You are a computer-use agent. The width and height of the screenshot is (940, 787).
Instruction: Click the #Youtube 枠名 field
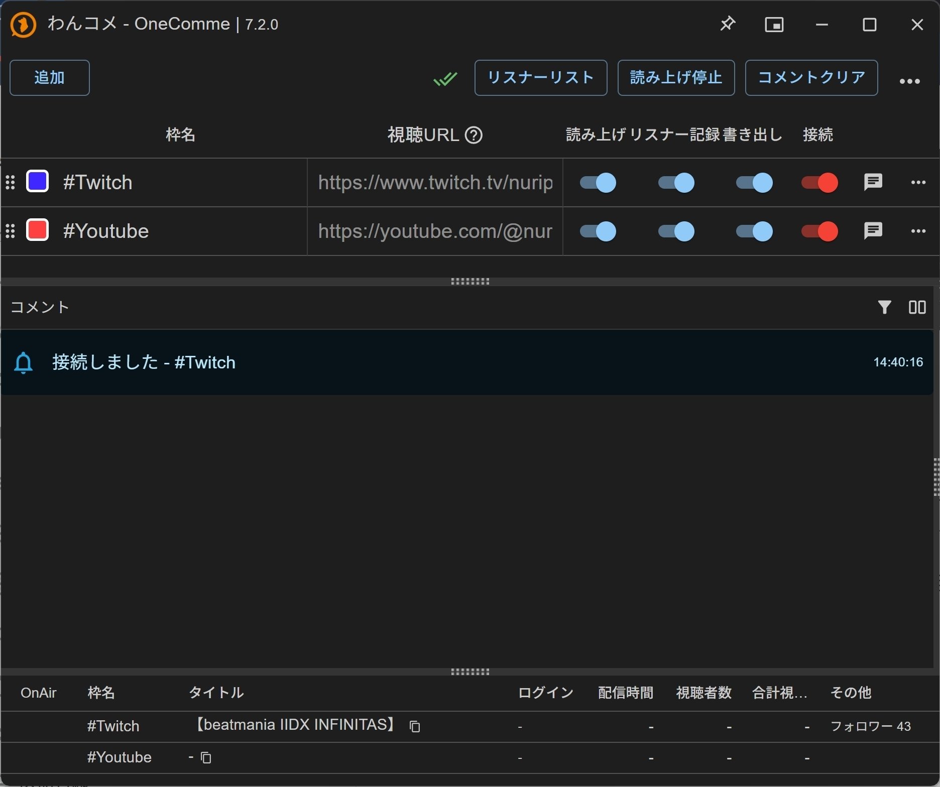tap(181, 231)
